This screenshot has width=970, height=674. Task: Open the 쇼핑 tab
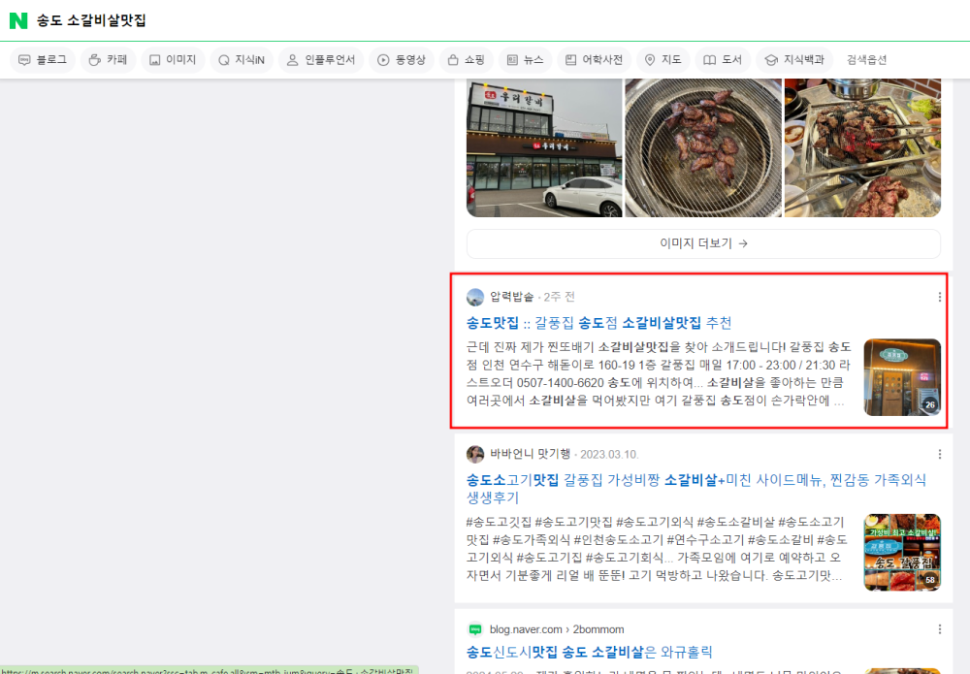click(x=466, y=60)
